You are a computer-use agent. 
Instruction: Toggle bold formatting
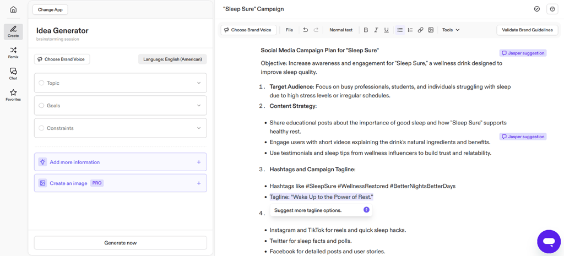366,30
